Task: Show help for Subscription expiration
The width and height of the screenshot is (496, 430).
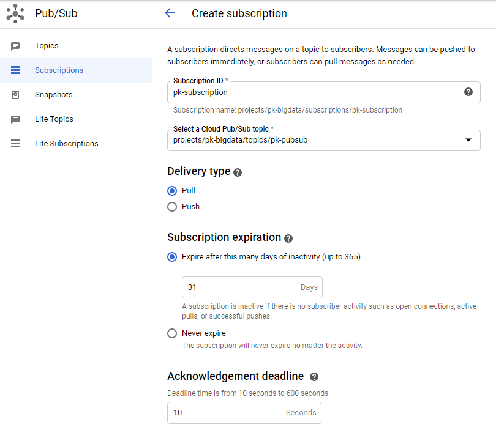Action: [x=288, y=239]
